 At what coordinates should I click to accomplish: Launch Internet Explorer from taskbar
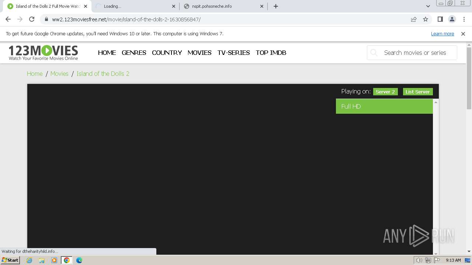[29, 260]
